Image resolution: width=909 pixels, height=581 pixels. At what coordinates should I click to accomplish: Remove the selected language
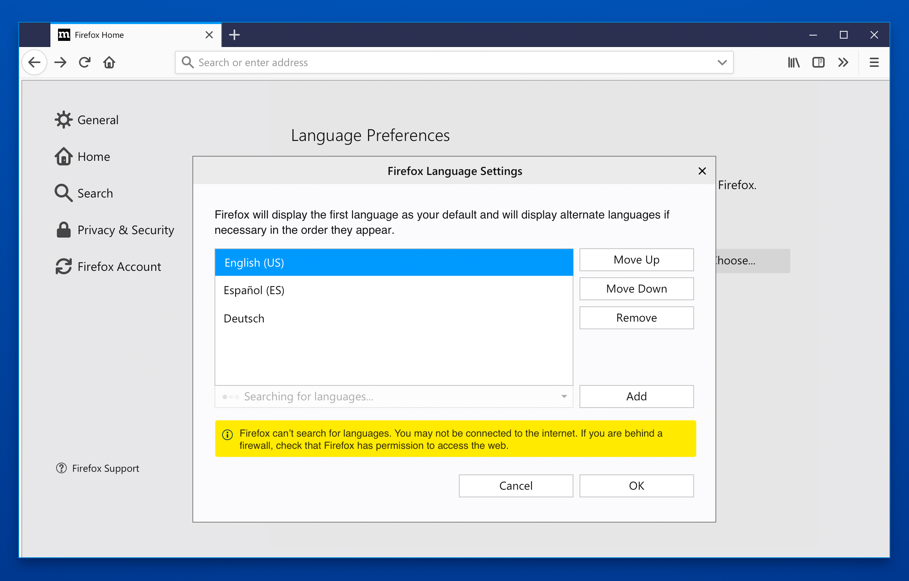(x=636, y=318)
